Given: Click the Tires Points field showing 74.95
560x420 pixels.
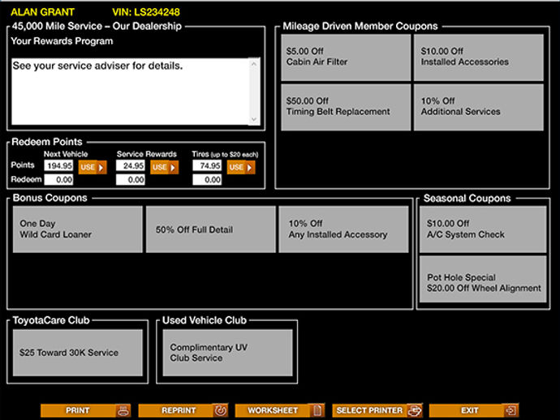Looking at the screenshot, I should click(207, 165).
